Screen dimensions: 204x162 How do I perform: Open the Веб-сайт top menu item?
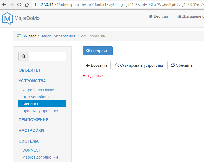(x=159, y=16)
